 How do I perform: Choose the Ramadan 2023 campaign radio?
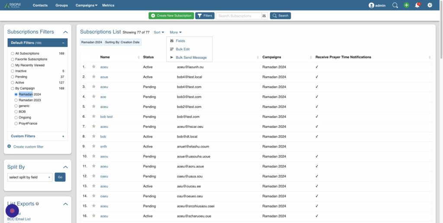(x=16, y=100)
